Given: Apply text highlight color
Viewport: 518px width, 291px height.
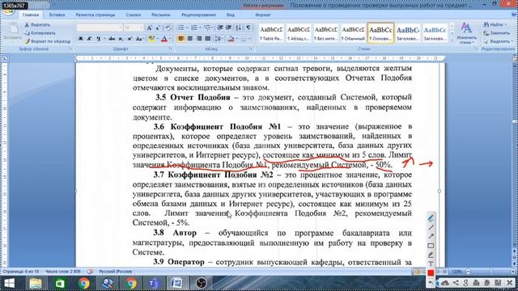Looking at the screenshot, I should tap(151, 39).
